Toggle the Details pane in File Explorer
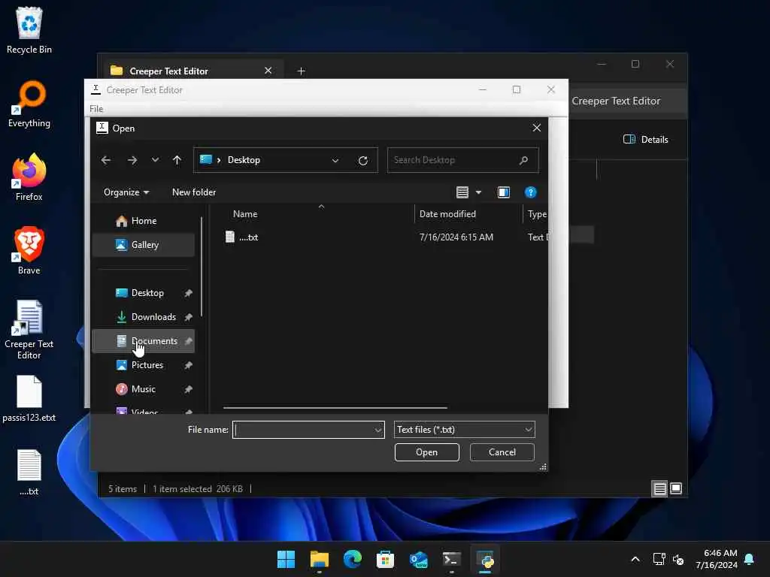This screenshot has height=577, width=770. click(645, 139)
